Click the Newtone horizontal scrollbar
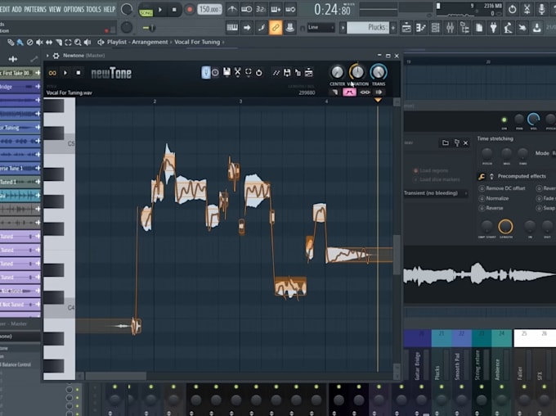The image size is (556, 416). 116,376
